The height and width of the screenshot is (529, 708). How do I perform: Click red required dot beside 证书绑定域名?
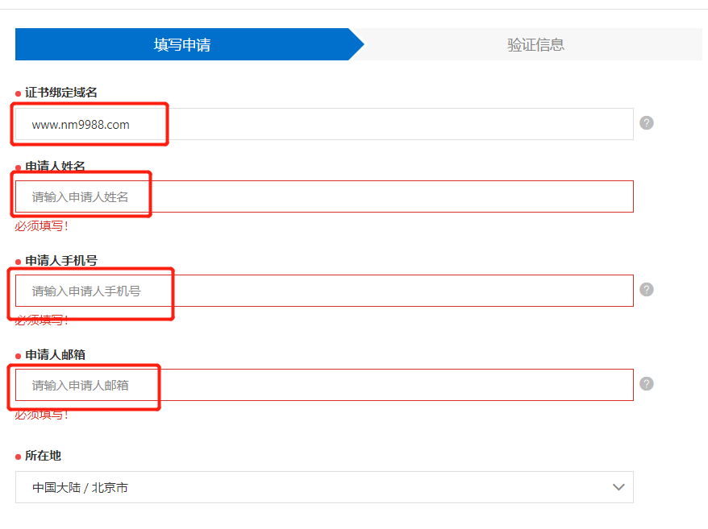(19, 93)
